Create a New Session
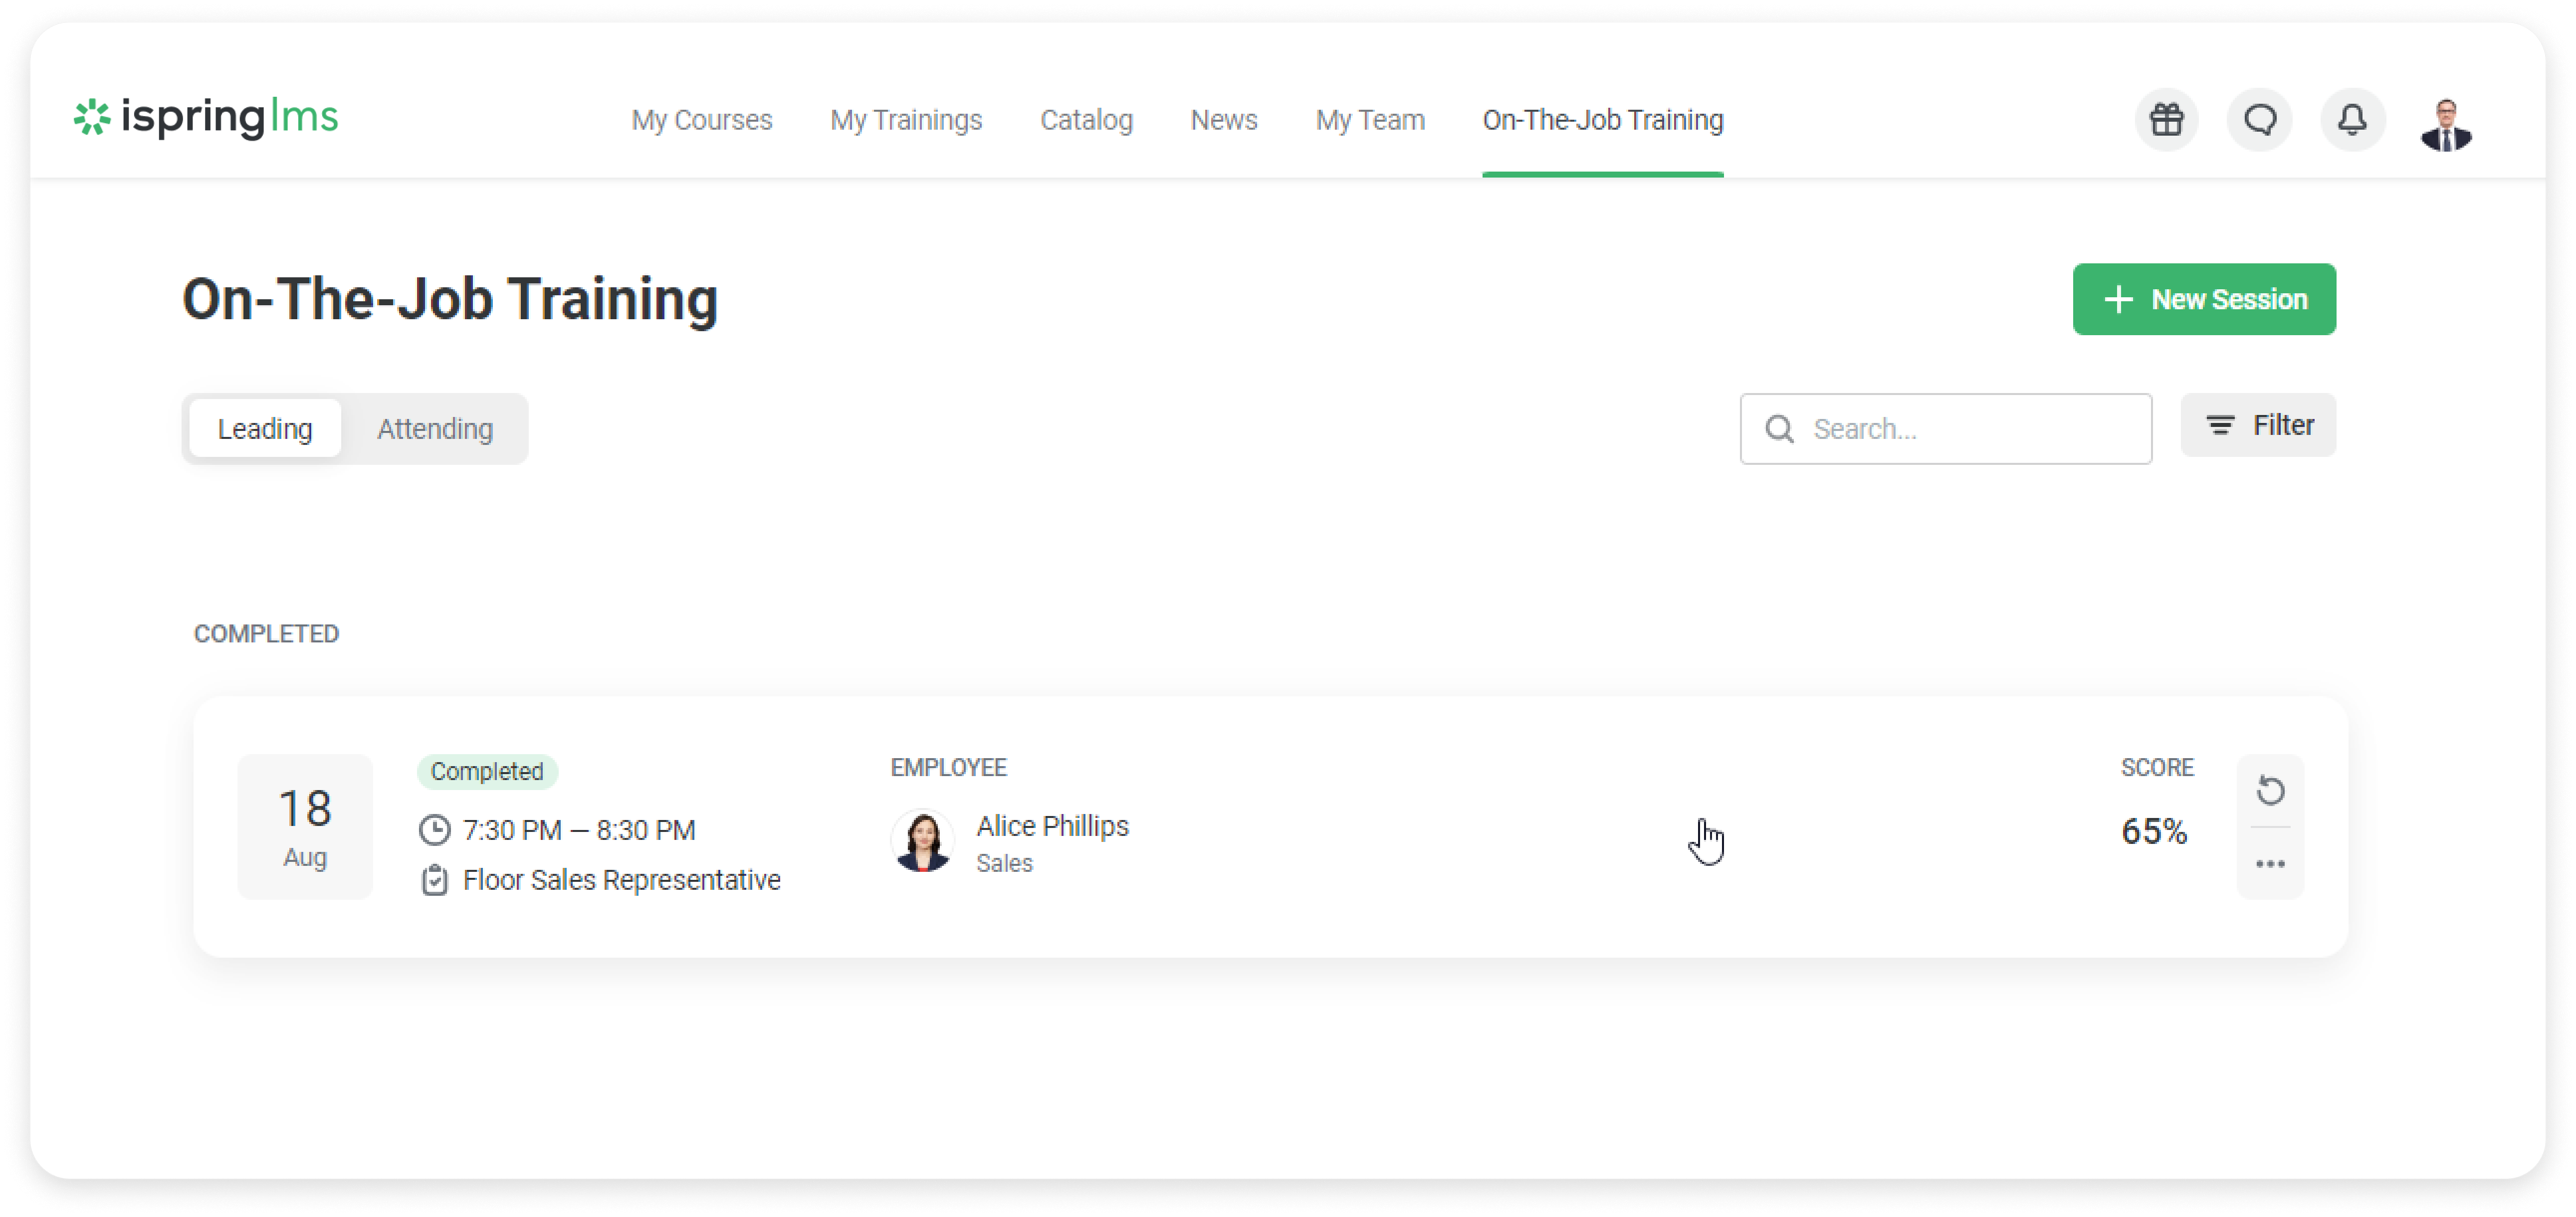The width and height of the screenshot is (2576, 1217). tap(2204, 300)
